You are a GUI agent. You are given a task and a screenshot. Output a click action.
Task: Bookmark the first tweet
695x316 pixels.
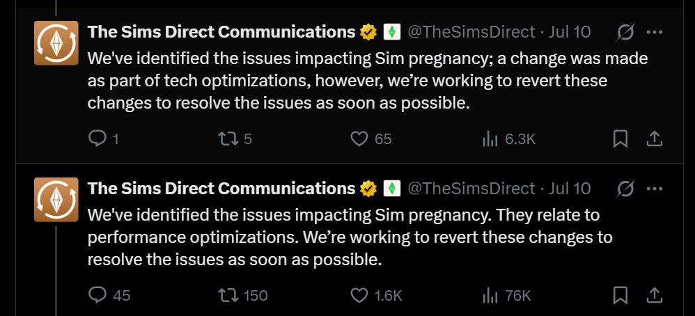(x=620, y=139)
